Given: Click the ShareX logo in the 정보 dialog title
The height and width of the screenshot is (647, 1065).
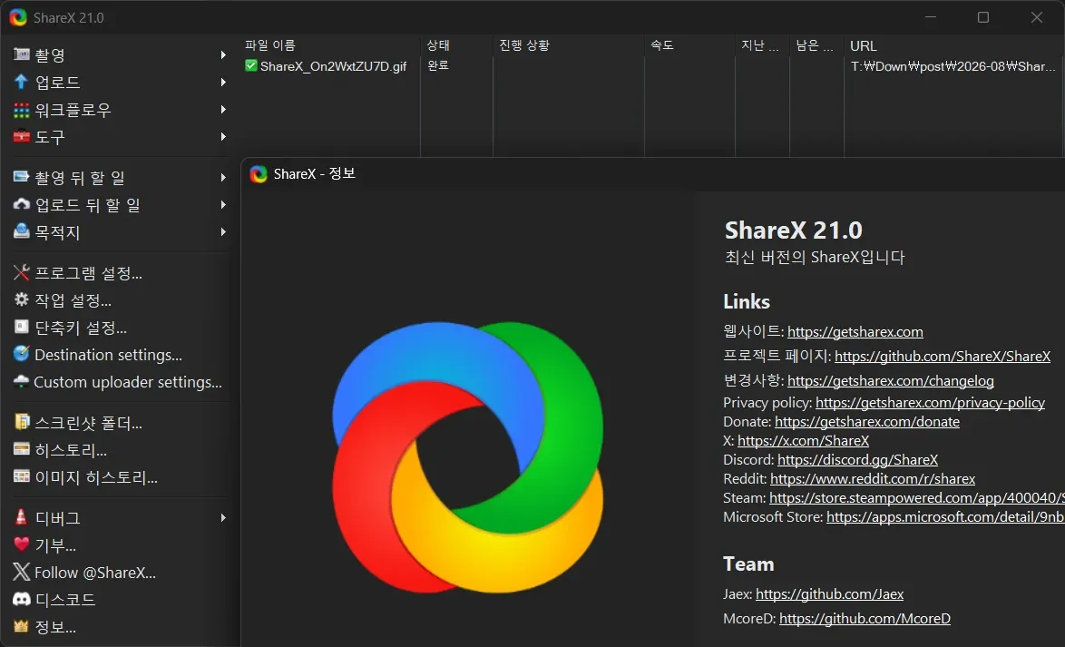Looking at the screenshot, I should pyautogui.click(x=259, y=174).
